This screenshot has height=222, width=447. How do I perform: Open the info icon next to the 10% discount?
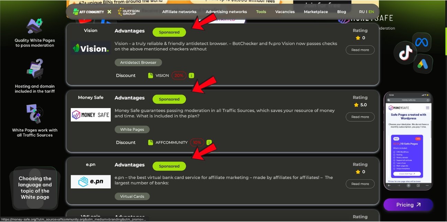coord(209,142)
